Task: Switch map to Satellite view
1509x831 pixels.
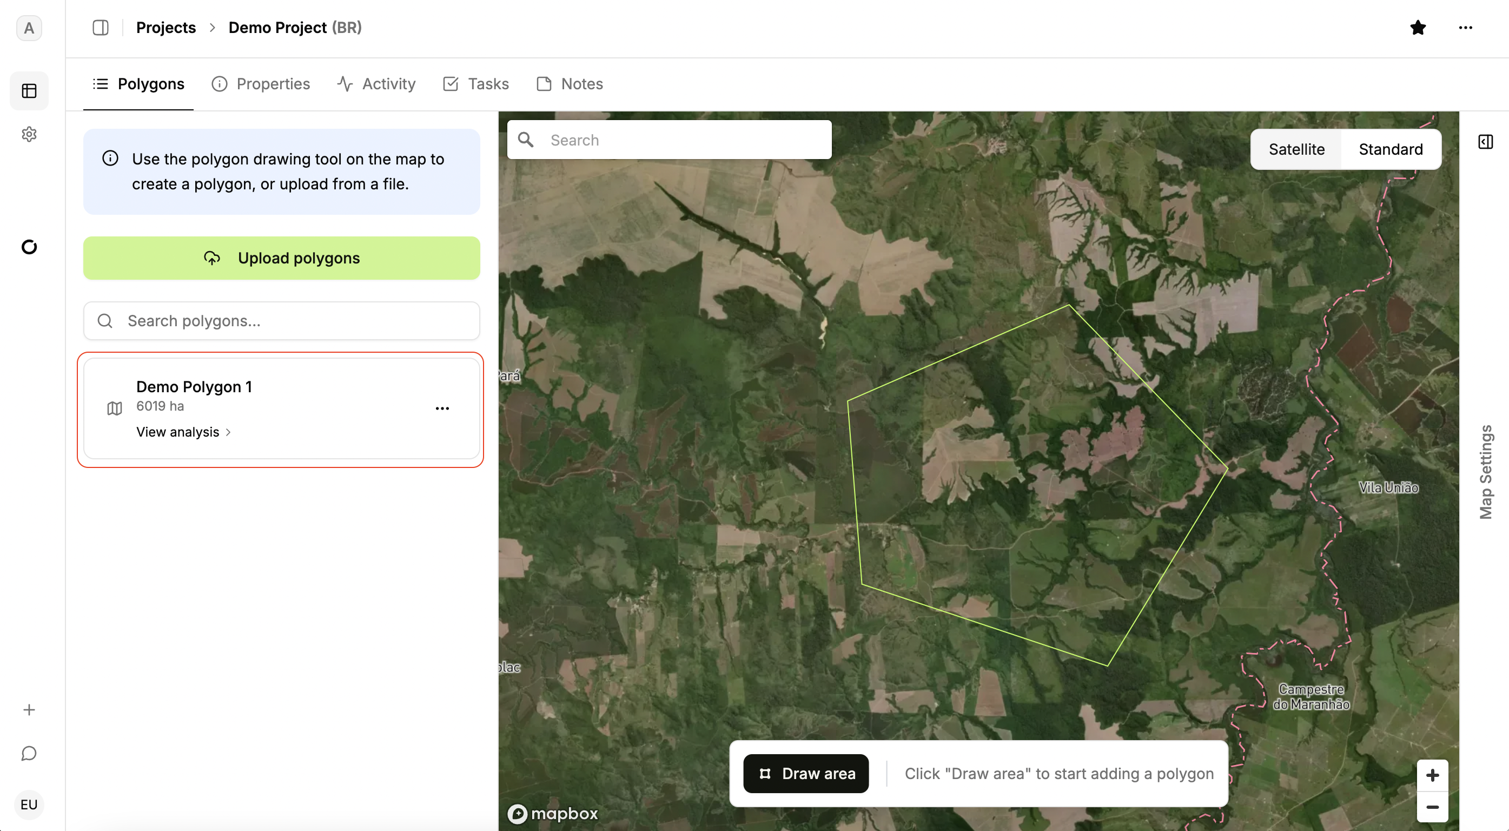Action: click(1296, 149)
